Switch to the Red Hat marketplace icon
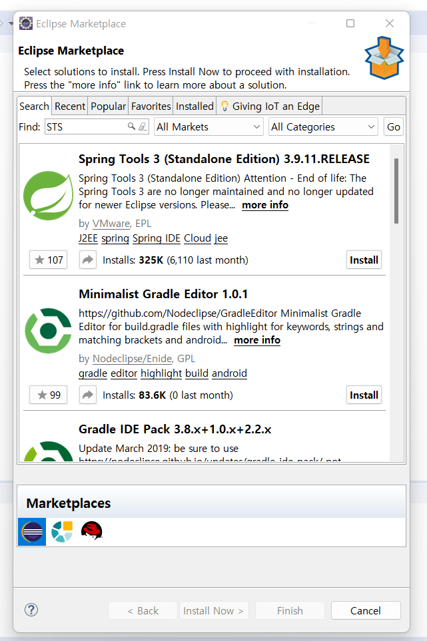Screen dimensions: 427x641 [x=92, y=531]
